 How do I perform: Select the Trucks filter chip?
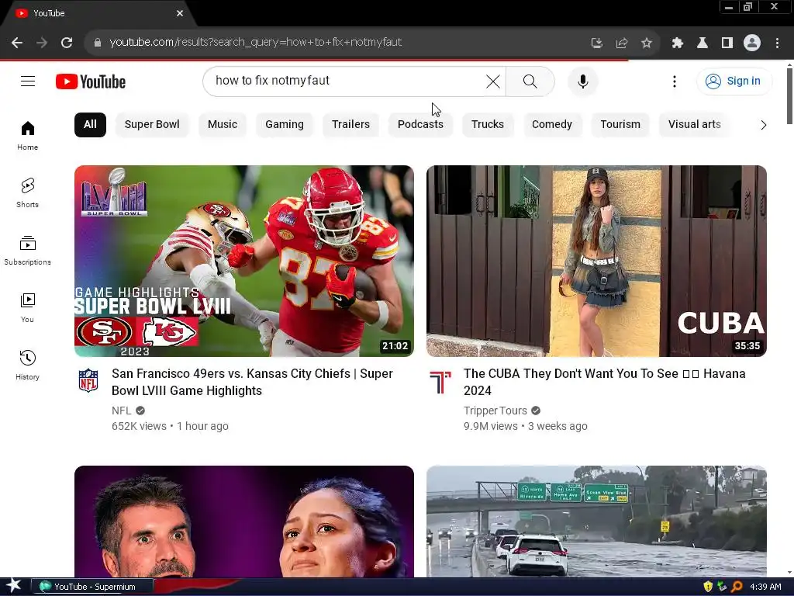click(x=488, y=125)
